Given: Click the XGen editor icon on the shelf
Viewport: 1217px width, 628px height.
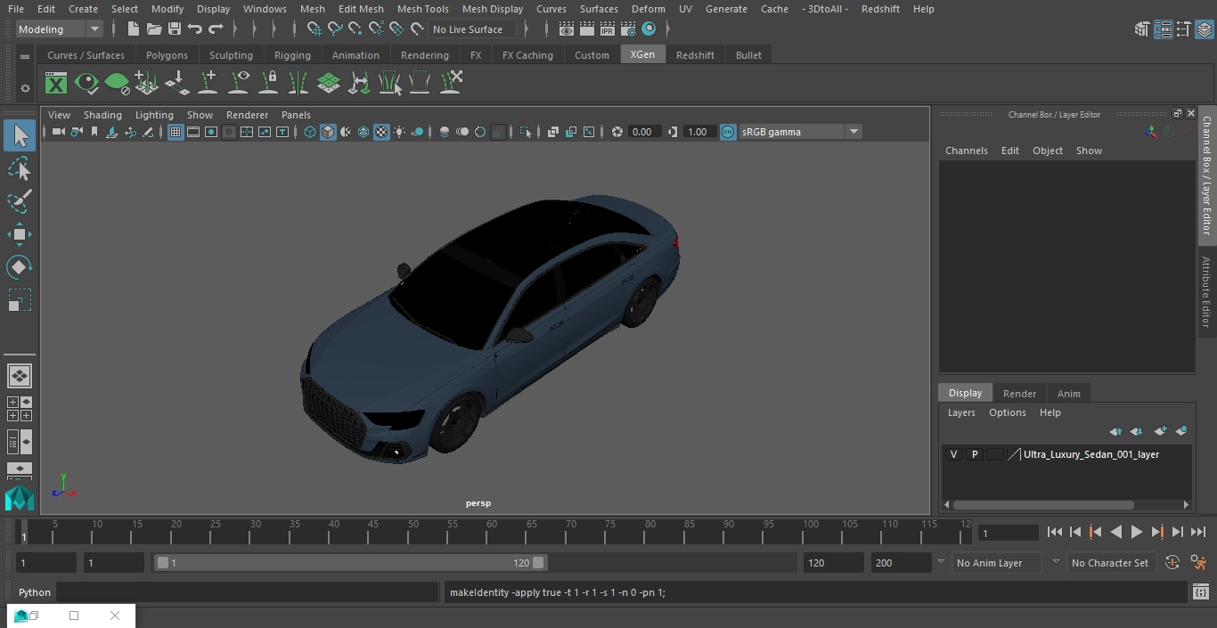Looking at the screenshot, I should coord(56,84).
